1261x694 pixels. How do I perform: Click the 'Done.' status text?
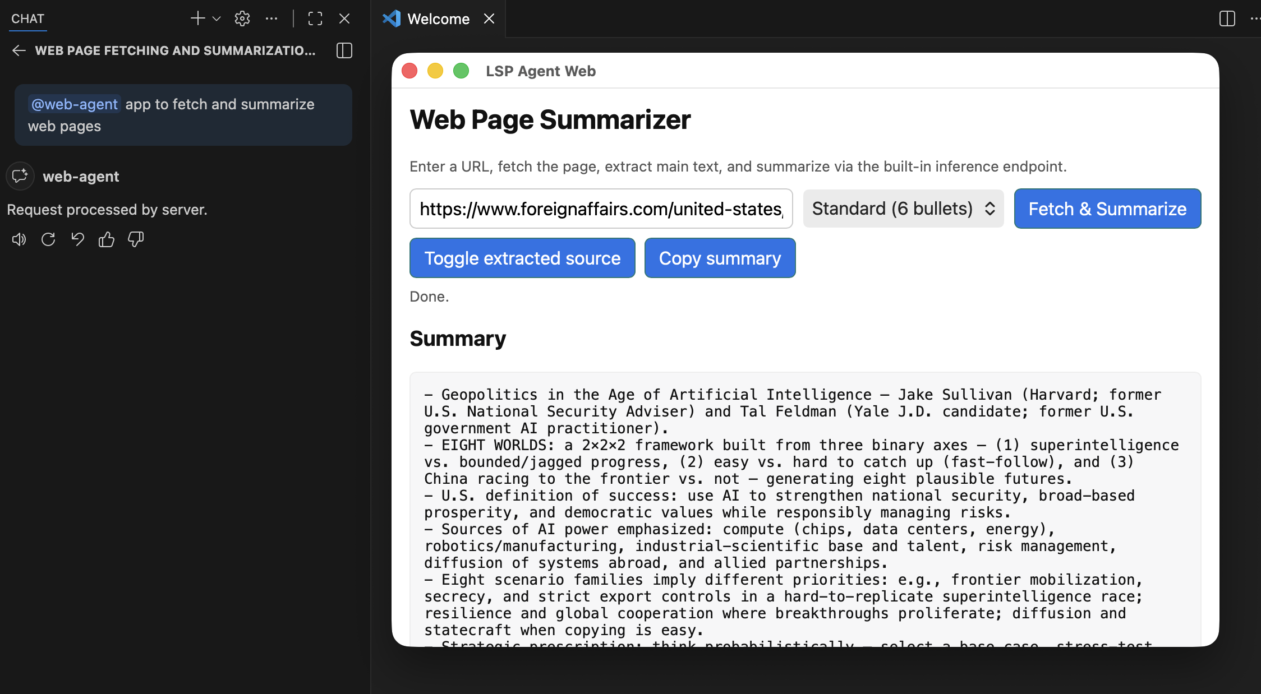coord(429,297)
